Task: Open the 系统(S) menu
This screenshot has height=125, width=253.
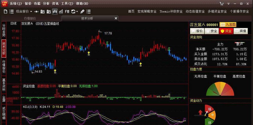Action: 16,4
